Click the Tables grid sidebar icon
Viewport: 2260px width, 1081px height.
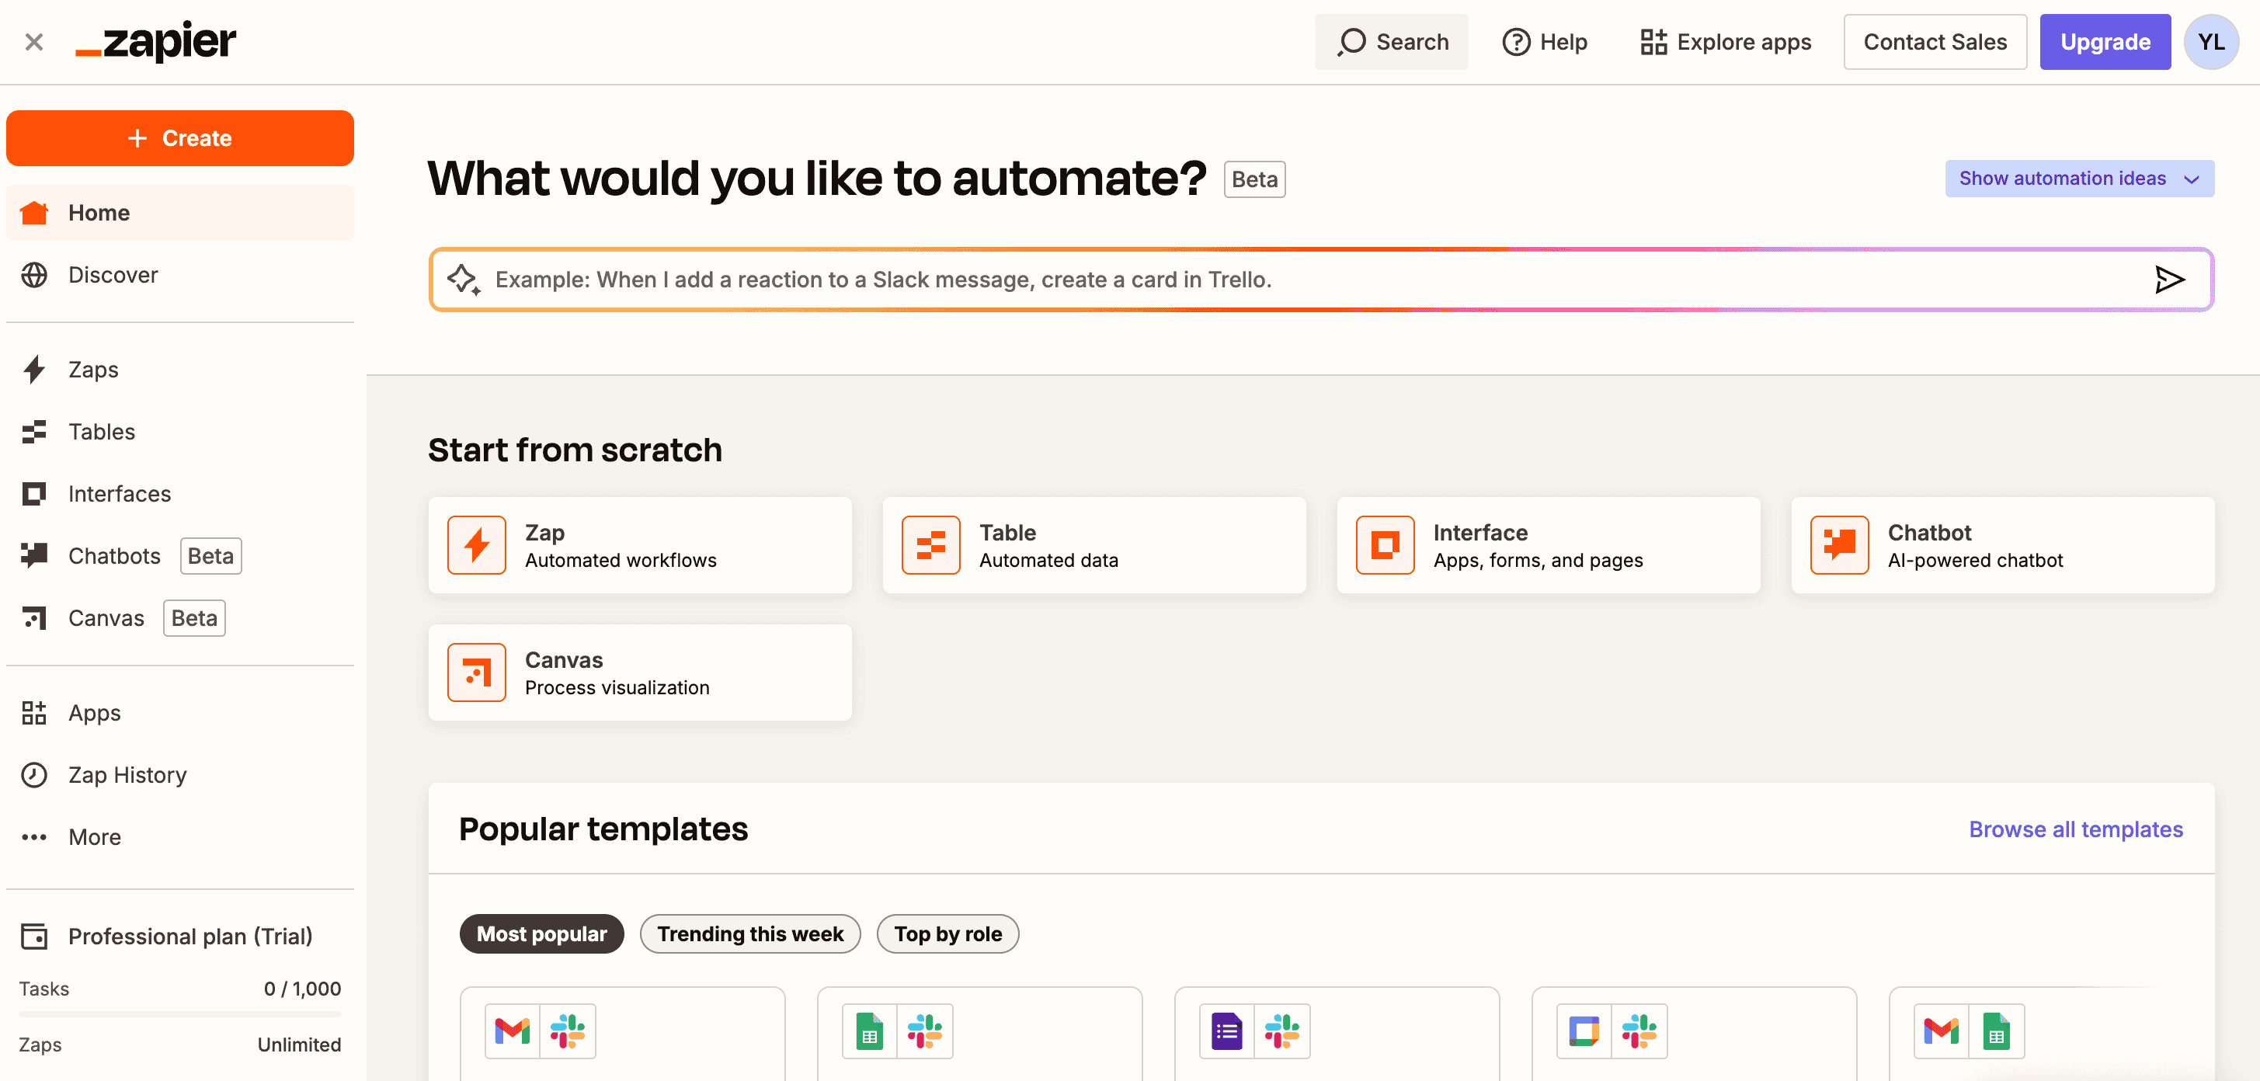35,431
